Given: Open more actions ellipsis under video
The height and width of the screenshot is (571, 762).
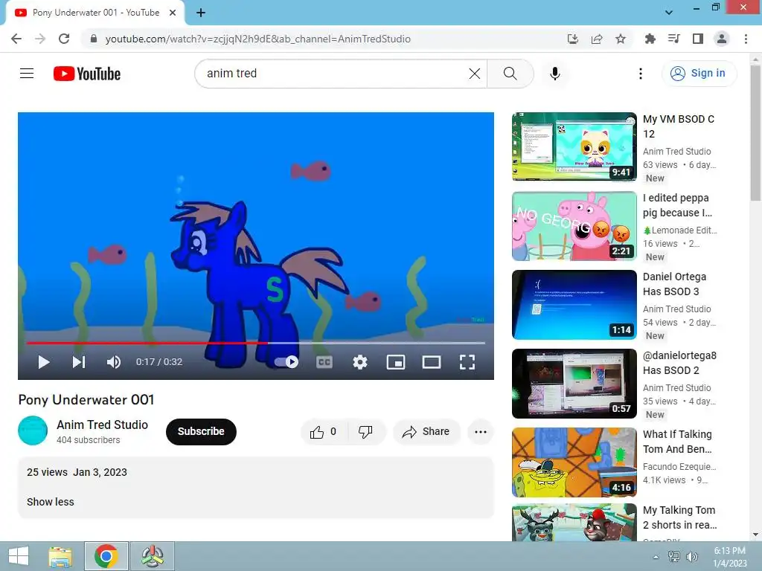Looking at the screenshot, I should pos(481,432).
